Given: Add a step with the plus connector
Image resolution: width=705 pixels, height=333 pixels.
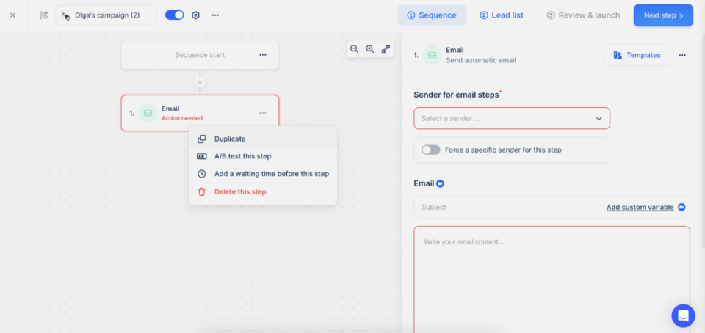Looking at the screenshot, I should [200, 83].
